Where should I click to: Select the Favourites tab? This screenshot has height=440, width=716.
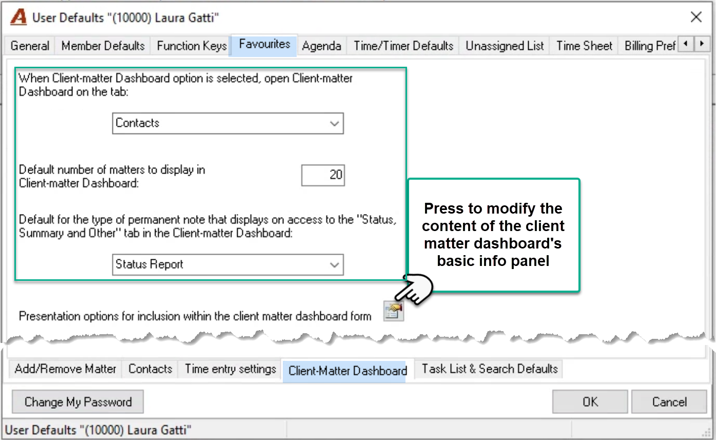click(264, 45)
